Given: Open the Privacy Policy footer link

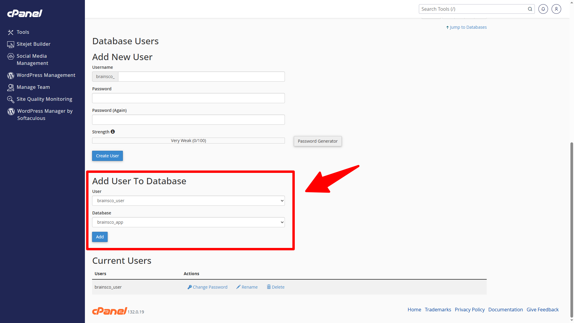Looking at the screenshot, I should pos(470,310).
